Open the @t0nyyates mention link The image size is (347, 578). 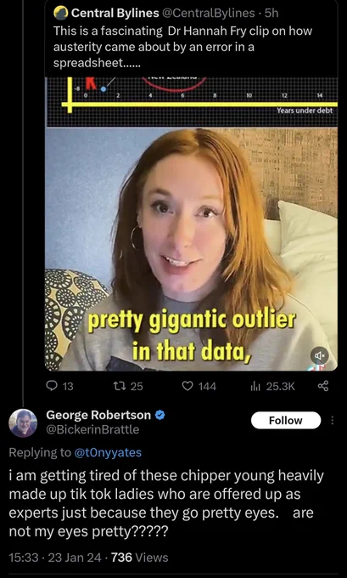pos(108,453)
